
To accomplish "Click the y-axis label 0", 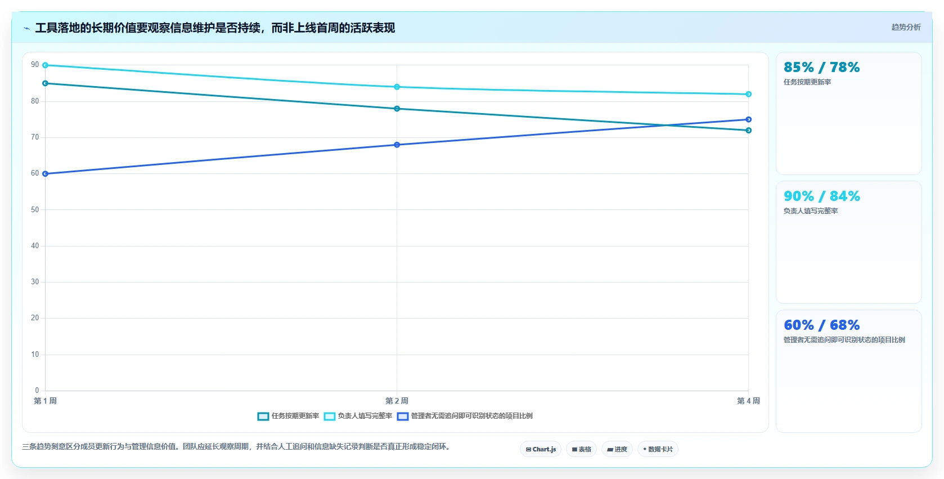I will pyautogui.click(x=37, y=391).
